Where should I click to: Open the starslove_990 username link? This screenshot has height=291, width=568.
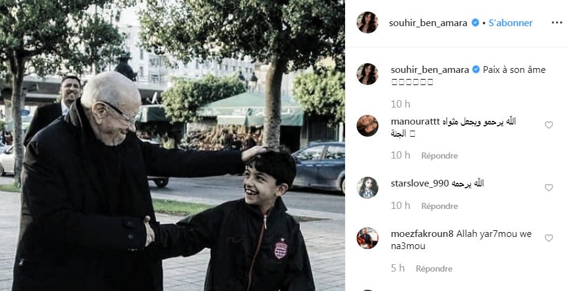[420, 183]
